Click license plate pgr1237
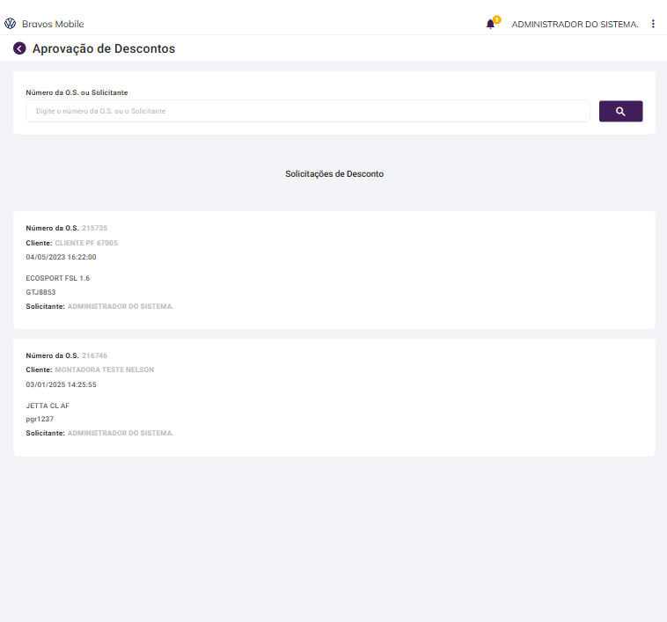The height and width of the screenshot is (622, 667). coord(40,419)
